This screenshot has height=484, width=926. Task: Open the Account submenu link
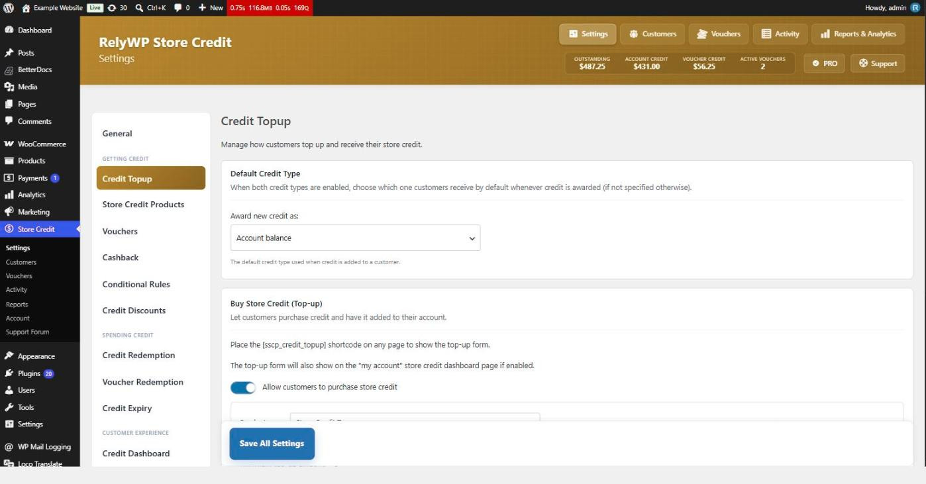pyautogui.click(x=18, y=318)
